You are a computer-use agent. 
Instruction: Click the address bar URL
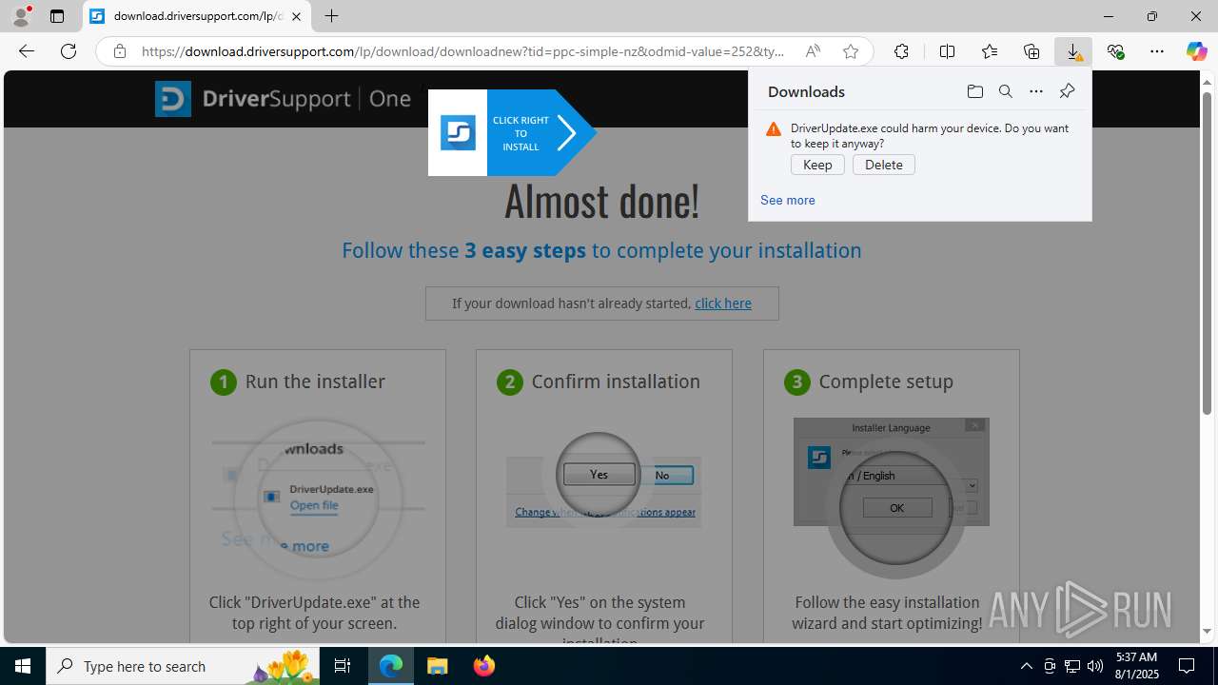point(462,51)
